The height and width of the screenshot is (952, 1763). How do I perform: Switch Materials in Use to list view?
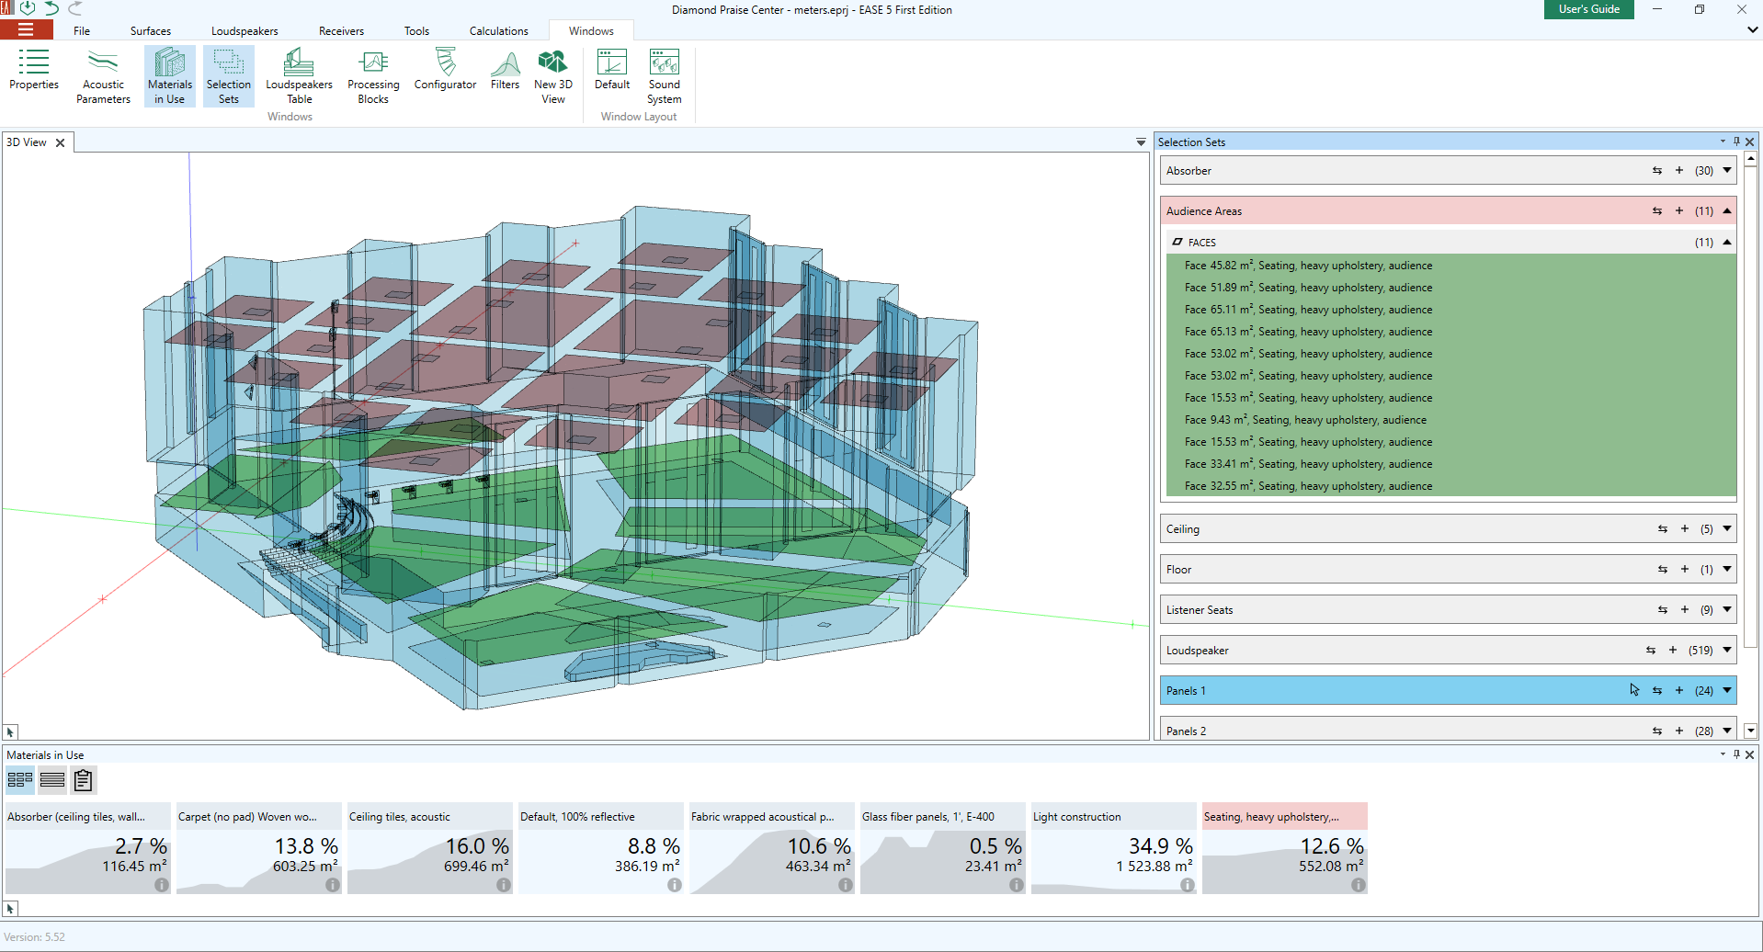(51, 779)
